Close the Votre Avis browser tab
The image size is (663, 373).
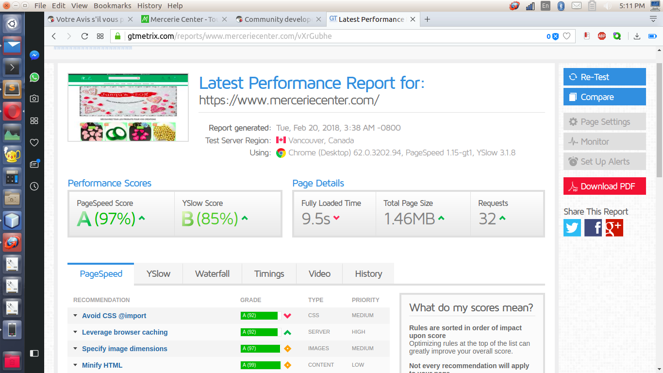[x=129, y=19]
